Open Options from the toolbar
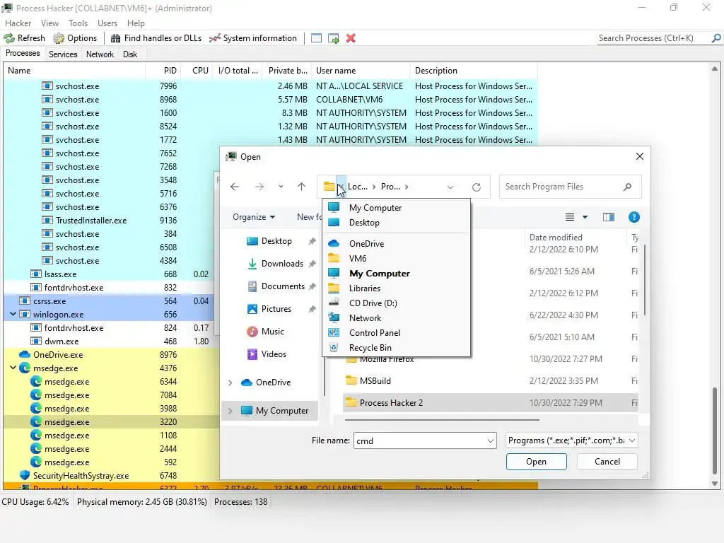The height and width of the screenshot is (543, 724). pyautogui.click(x=75, y=38)
